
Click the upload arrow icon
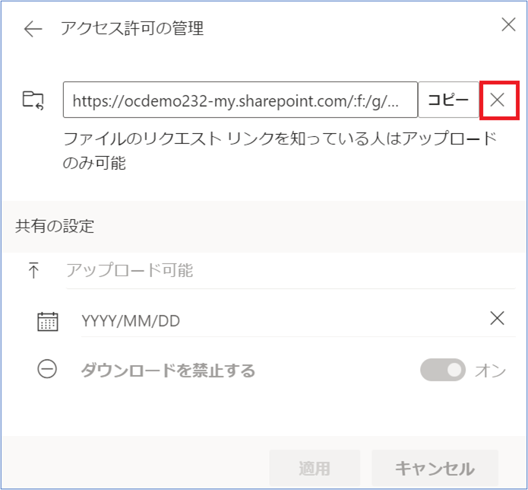[33, 271]
